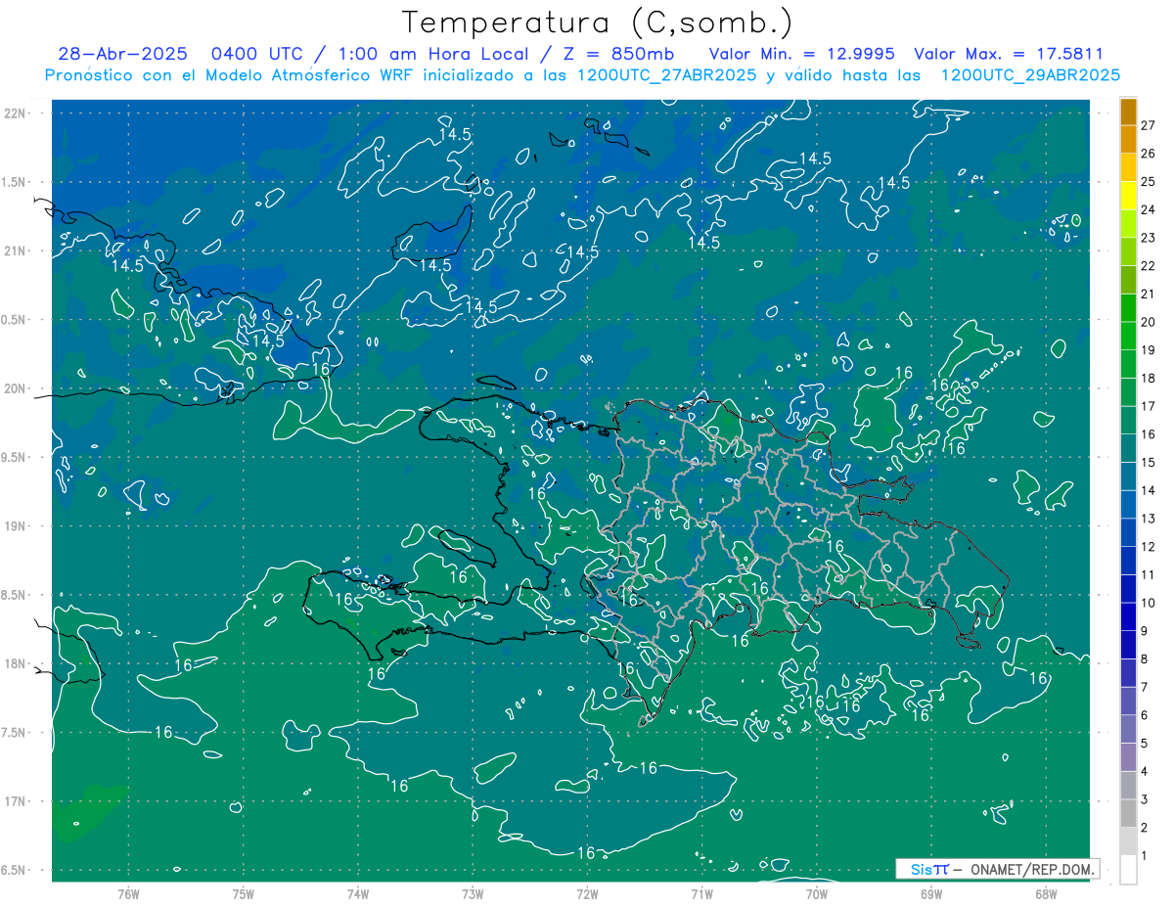Click the "6" label on the color scale

(1145, 715)
